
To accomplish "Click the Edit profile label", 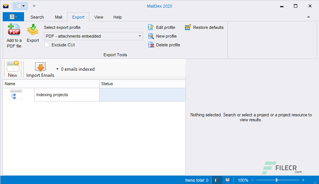I will [166, 27].
